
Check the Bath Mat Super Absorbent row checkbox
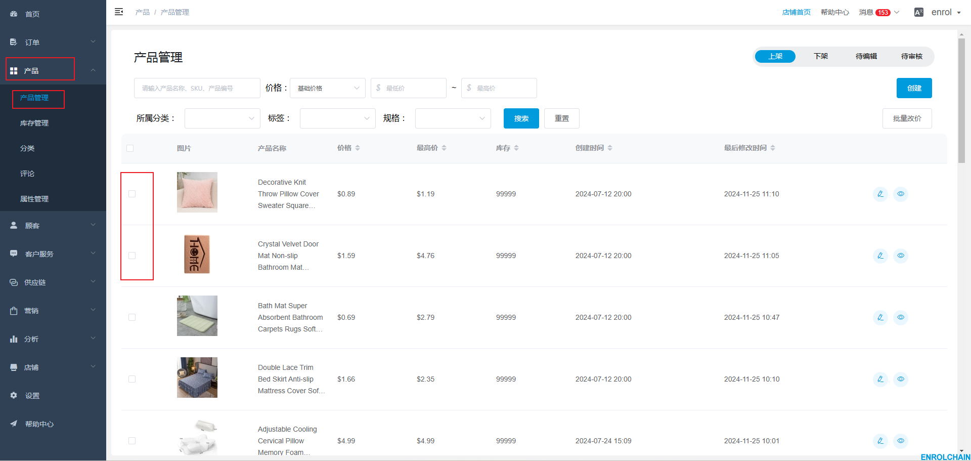coord(132,317)
